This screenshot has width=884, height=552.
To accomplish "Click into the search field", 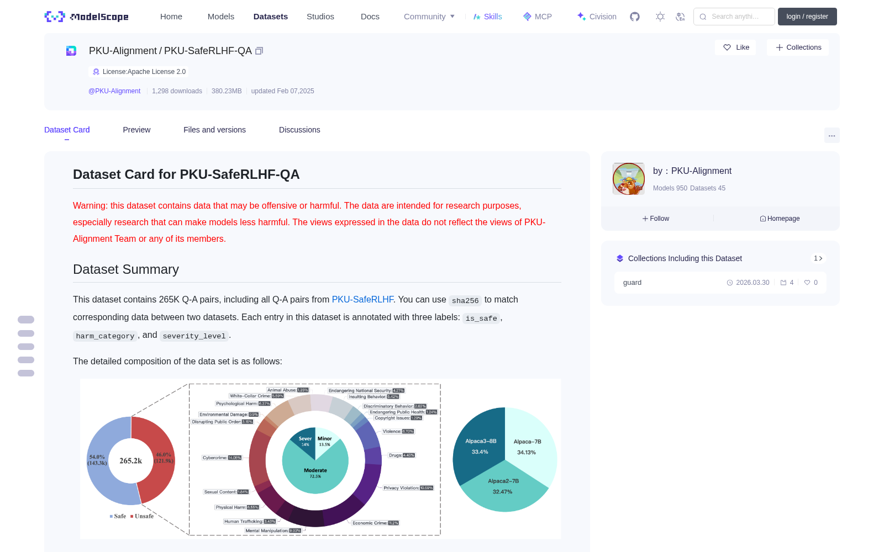I will click(734, 17).
